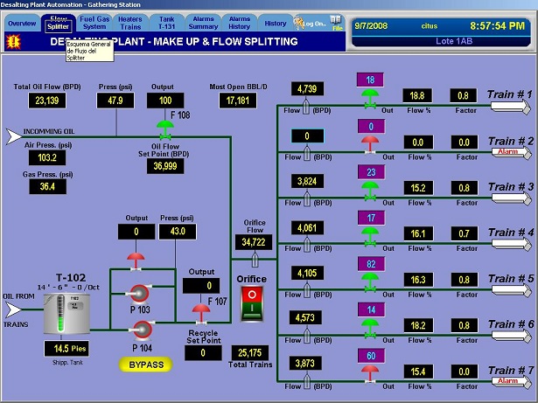This screenshot has width=538, height=403.
Task: Open the T-102 shipping tank graphic
Action: tap(66, 312)
